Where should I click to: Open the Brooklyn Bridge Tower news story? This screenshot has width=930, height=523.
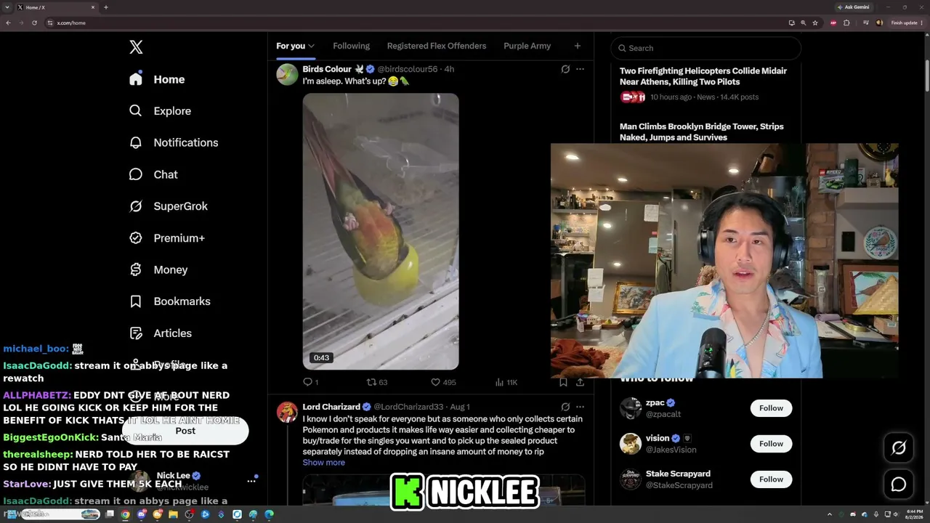point(702,131)
